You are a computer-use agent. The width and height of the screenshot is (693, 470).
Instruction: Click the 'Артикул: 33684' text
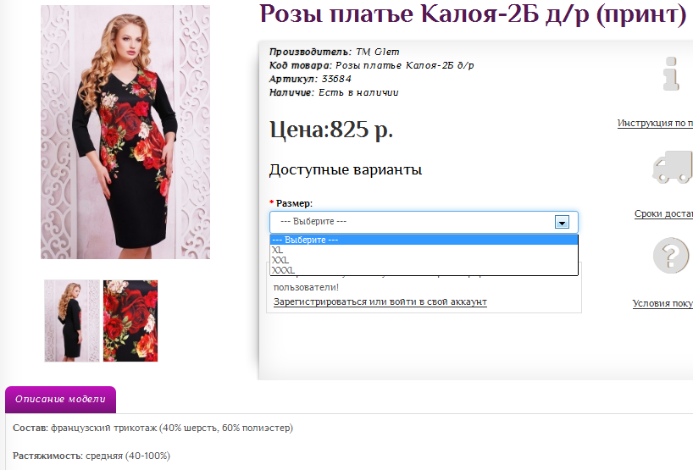click(x=310, y=79)
